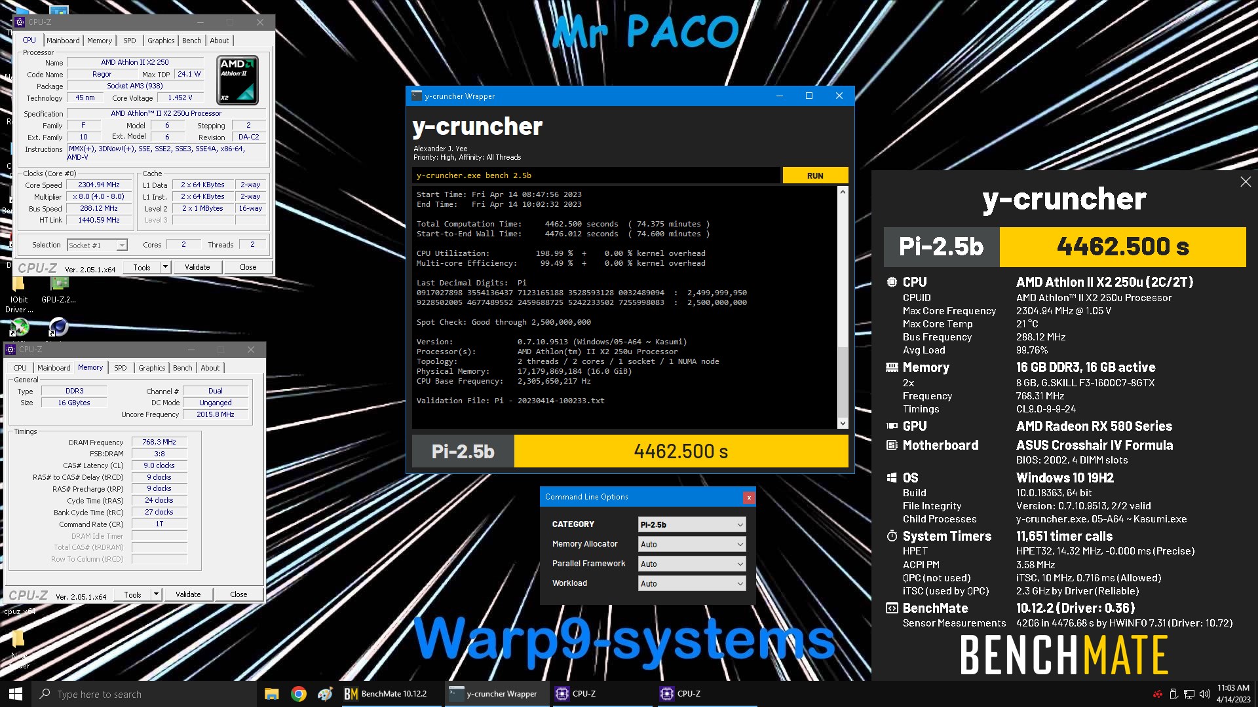Open the IObit Driver desktop icon
The image size is (1258, 707).
(x=19, y=295)
